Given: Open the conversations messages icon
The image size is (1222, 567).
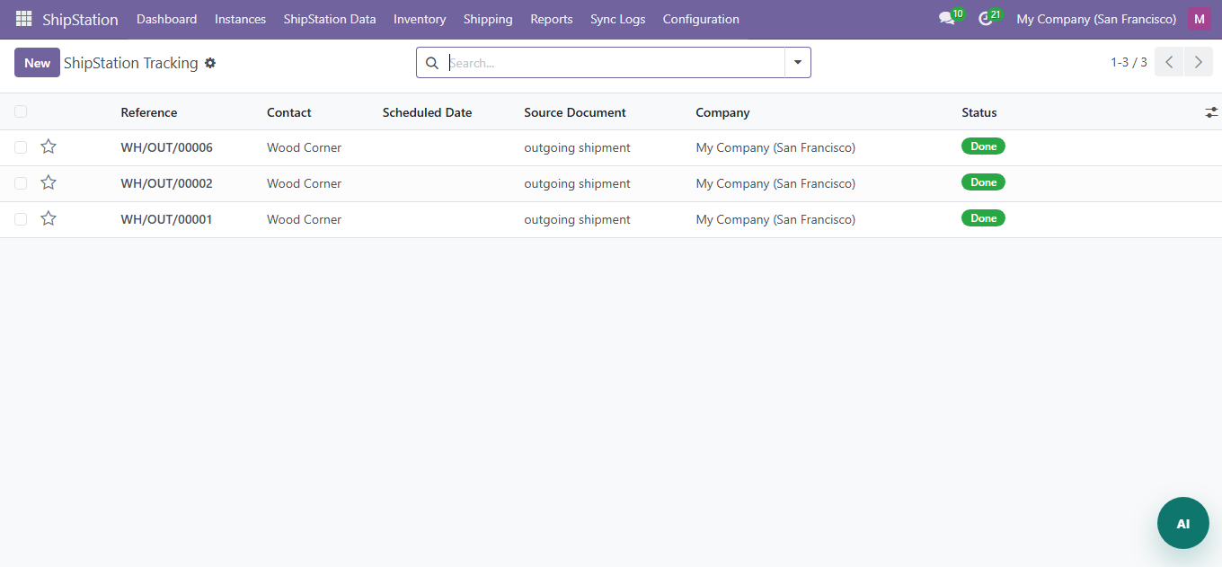Looking at the screenshot, I should click(x=945, y=19).
